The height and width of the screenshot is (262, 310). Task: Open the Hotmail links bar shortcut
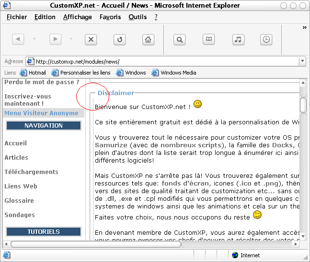tap(33, 73)
